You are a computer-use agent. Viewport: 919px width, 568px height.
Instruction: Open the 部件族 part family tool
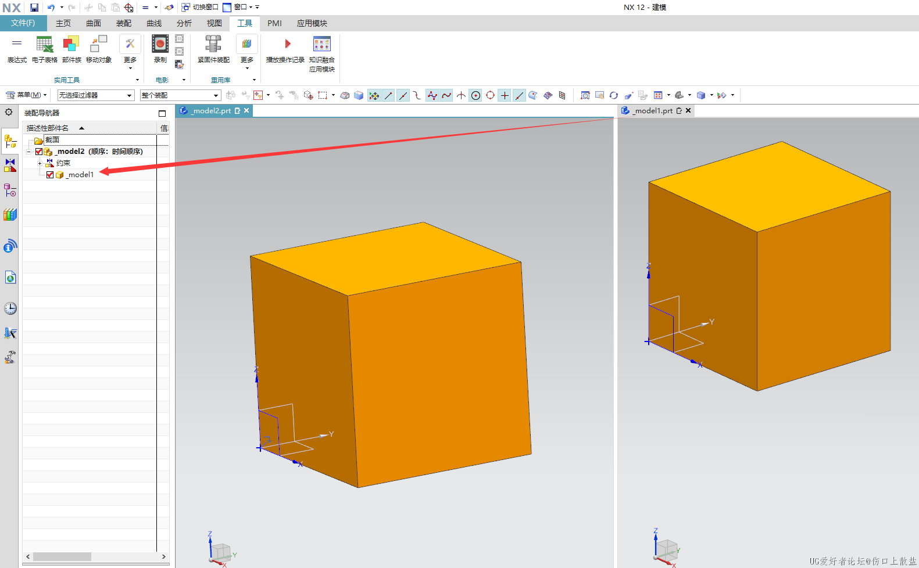coord(71,49)
